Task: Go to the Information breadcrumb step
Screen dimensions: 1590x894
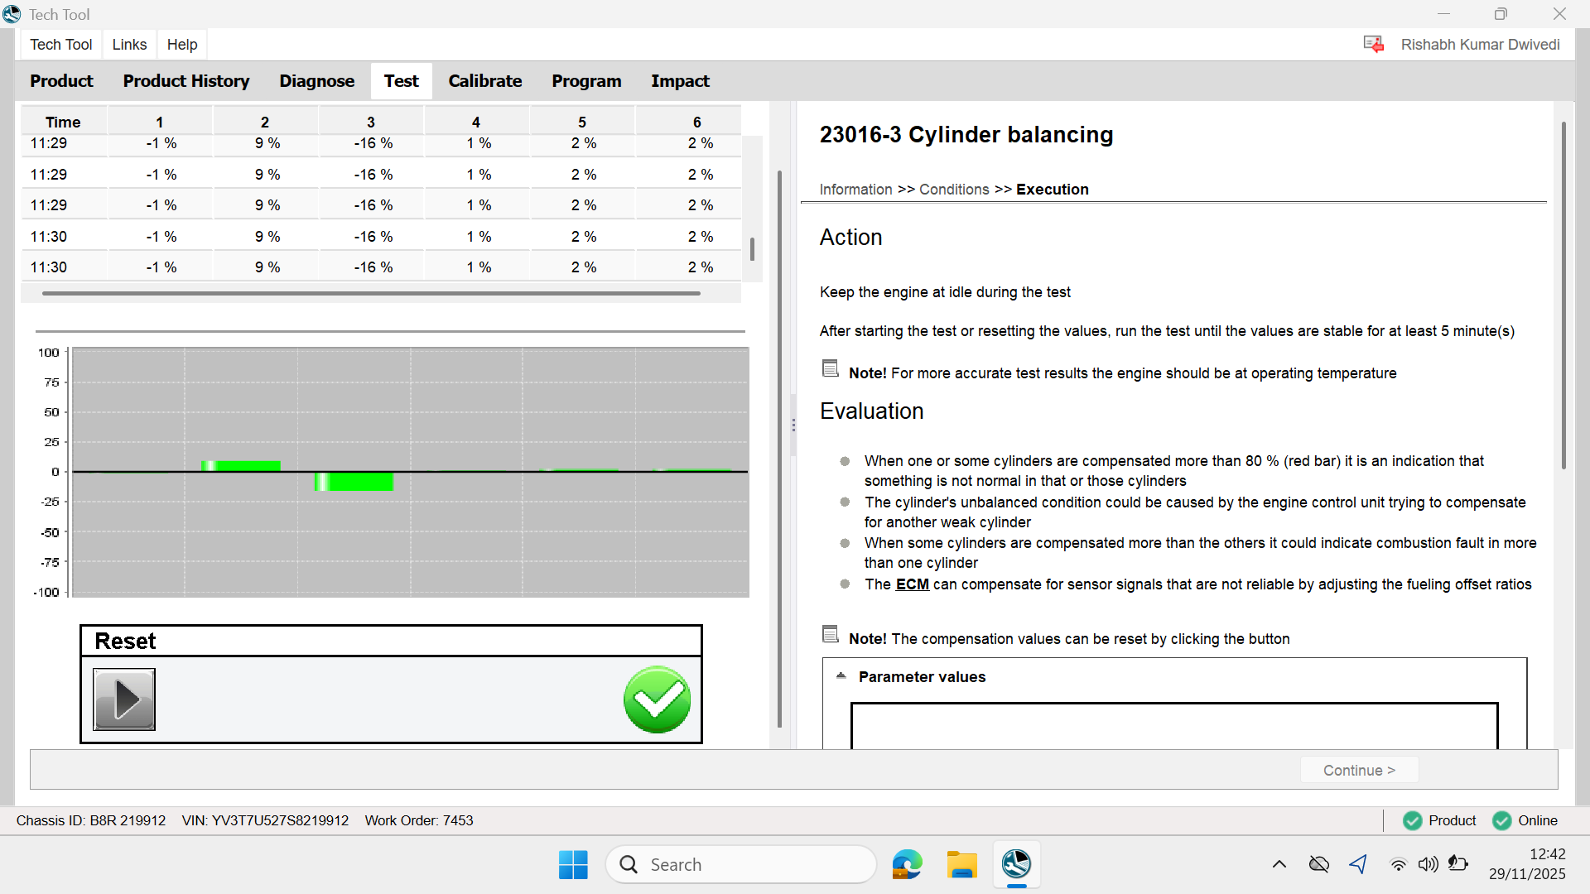Action: coord(855,190)
